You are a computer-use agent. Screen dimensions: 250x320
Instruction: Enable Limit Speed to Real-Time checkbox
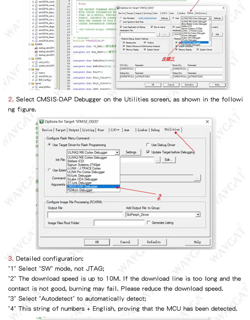point(121,22)
